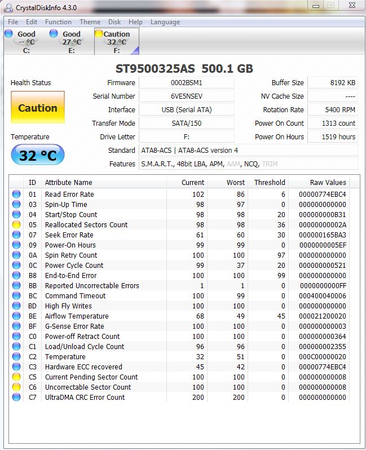Click blue status icon for UltraDMA CRC Error Count

pyautogui.click(x=16, y=397)
